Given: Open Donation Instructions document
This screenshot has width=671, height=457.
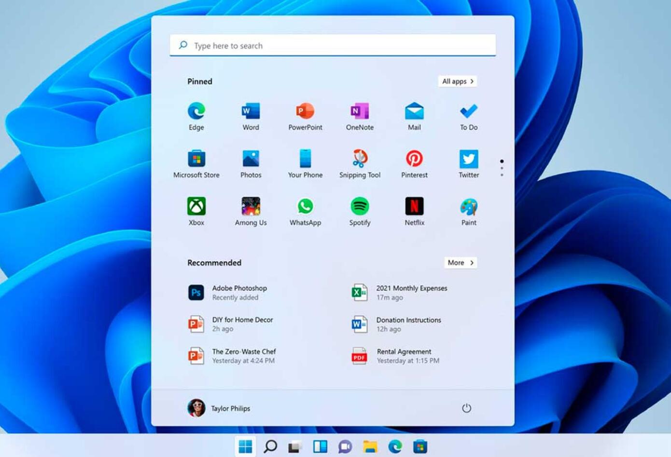Looking at the screenshot, I should 396,324.
